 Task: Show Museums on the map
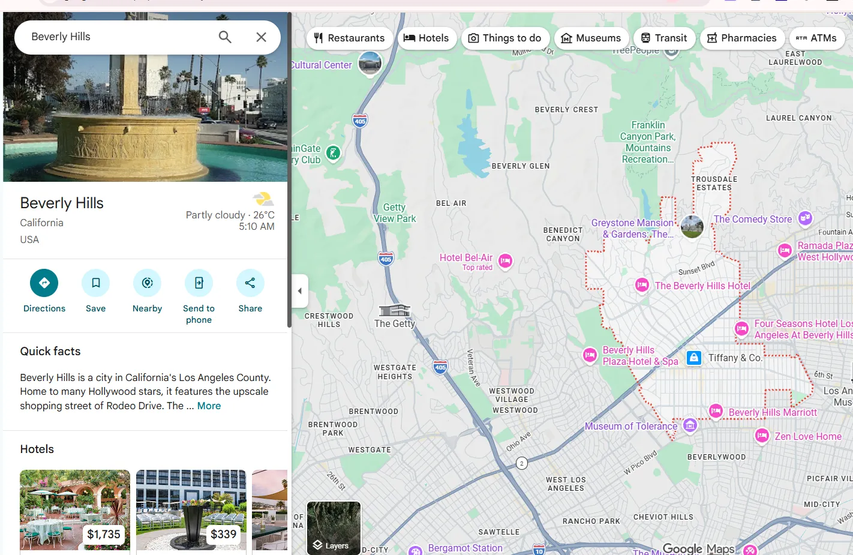(591, 38)
